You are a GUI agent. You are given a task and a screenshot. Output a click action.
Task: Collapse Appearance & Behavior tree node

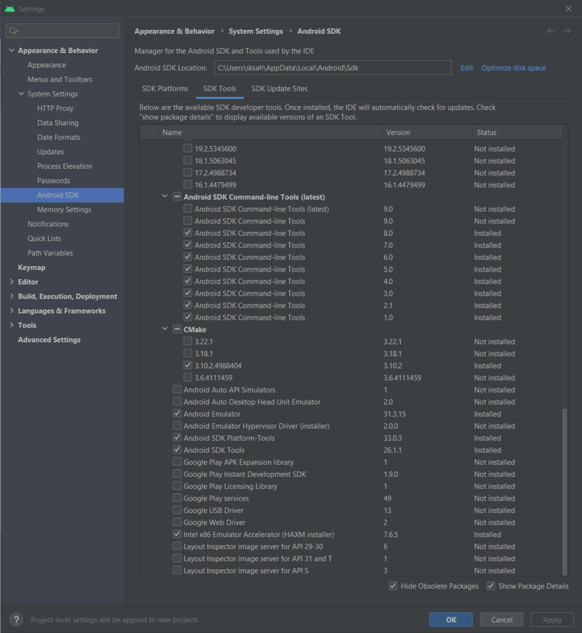pyautogui.click(x=11, y=50)
